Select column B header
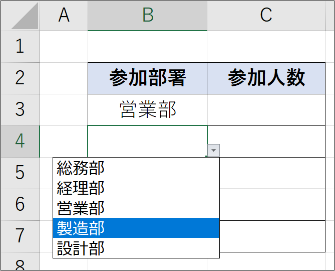This screenshot has width=335, height=271. click(147, 16)
